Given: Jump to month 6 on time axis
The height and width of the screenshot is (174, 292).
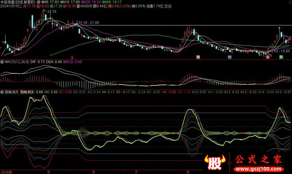Looking at the screenshot, I should [94, 172].
